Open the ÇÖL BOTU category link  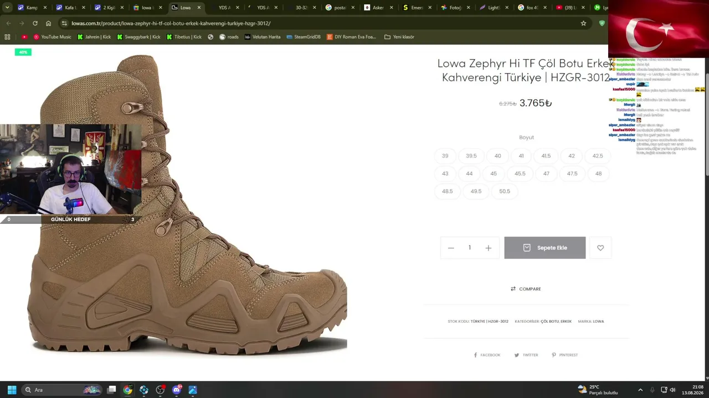549,321
